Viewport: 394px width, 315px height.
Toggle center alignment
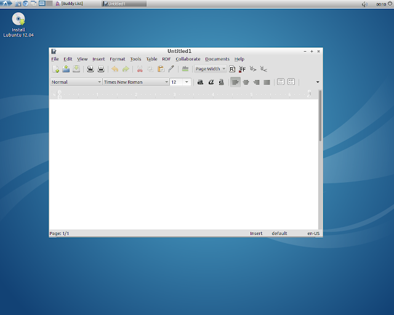click(x=246, y=82)
